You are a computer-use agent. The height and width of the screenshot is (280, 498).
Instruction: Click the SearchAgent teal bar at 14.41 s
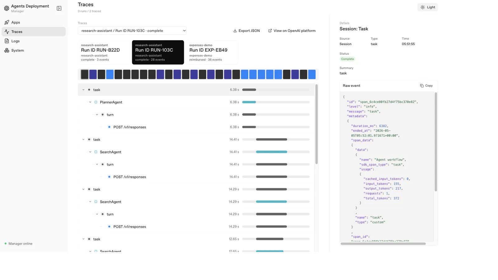coord(271,152)
